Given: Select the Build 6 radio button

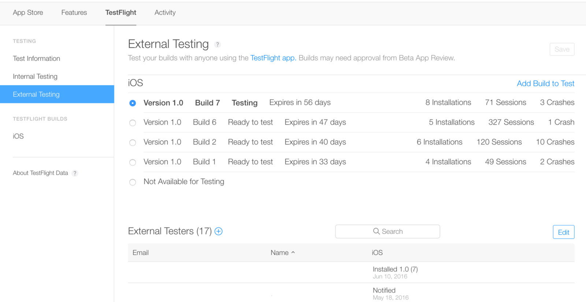Looking at the screenshot, I should click(x=133, y=123).
